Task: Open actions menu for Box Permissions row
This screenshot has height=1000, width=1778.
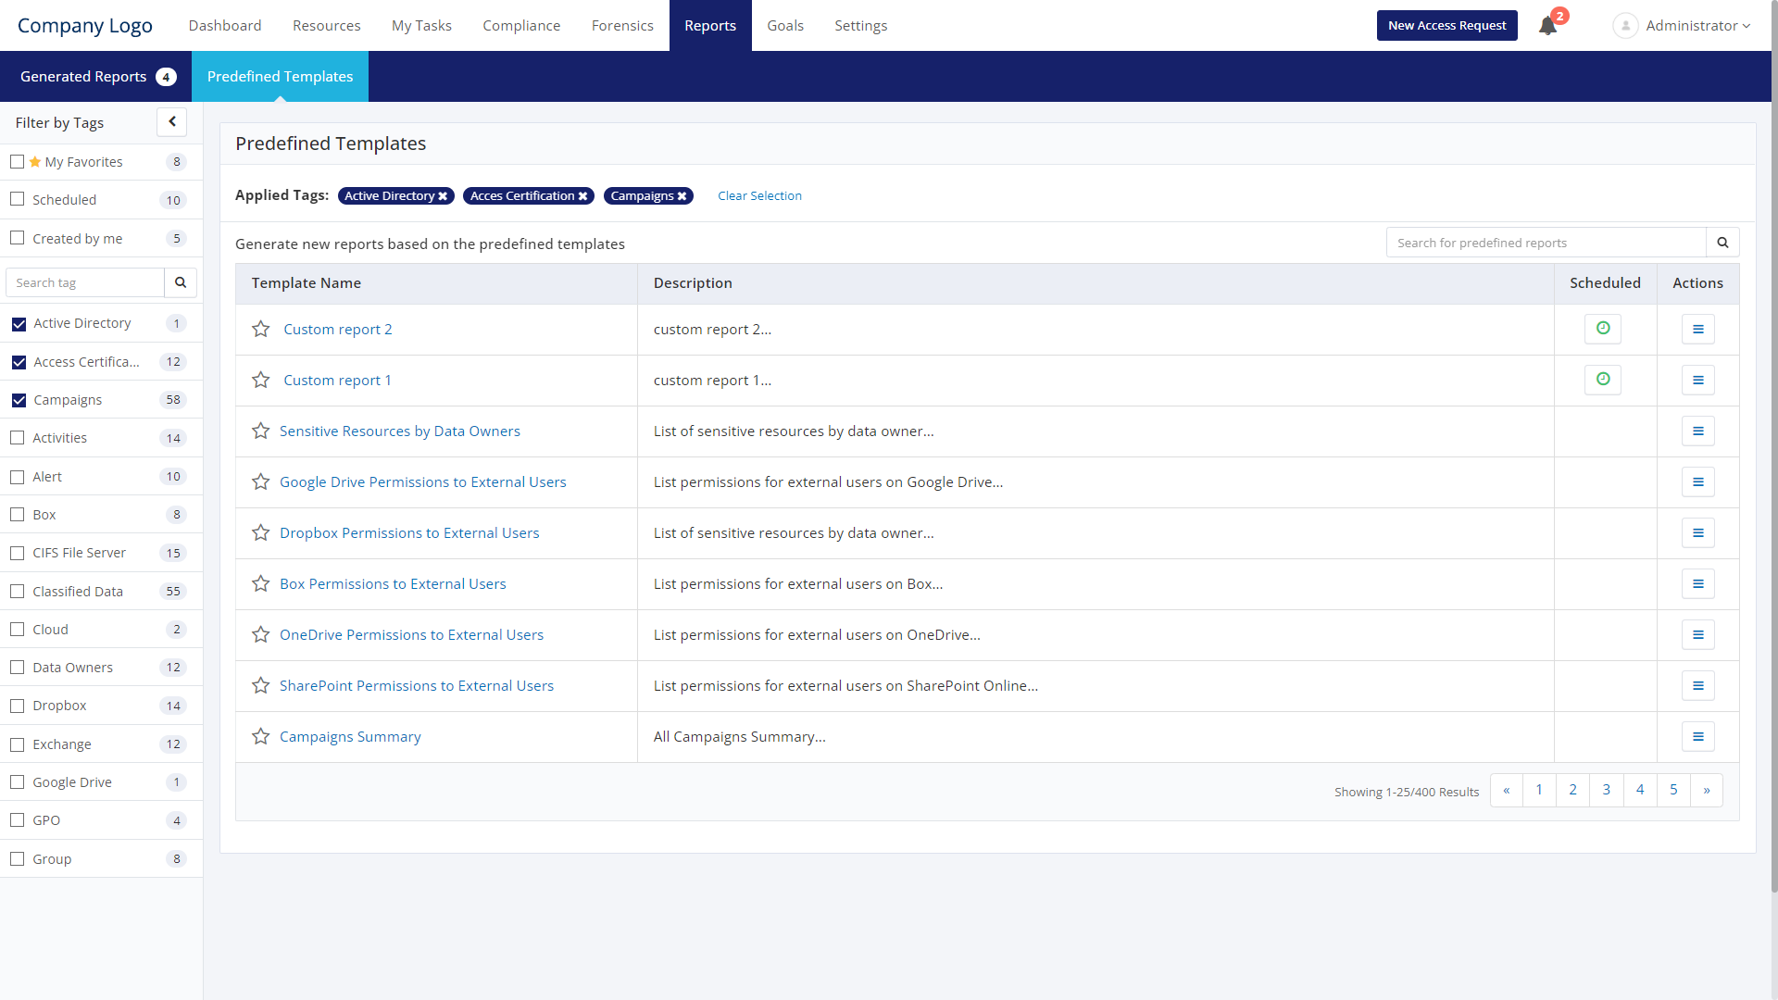Action: click(1697, 584)
